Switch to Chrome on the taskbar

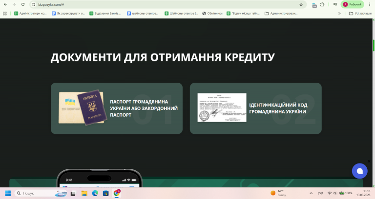click(x=117, y=193)
